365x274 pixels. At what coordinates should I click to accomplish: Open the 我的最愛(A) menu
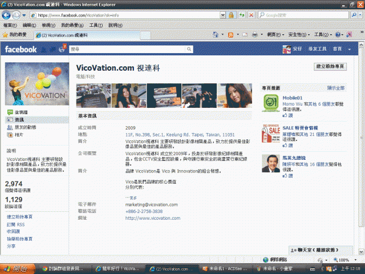pos(72,25)
